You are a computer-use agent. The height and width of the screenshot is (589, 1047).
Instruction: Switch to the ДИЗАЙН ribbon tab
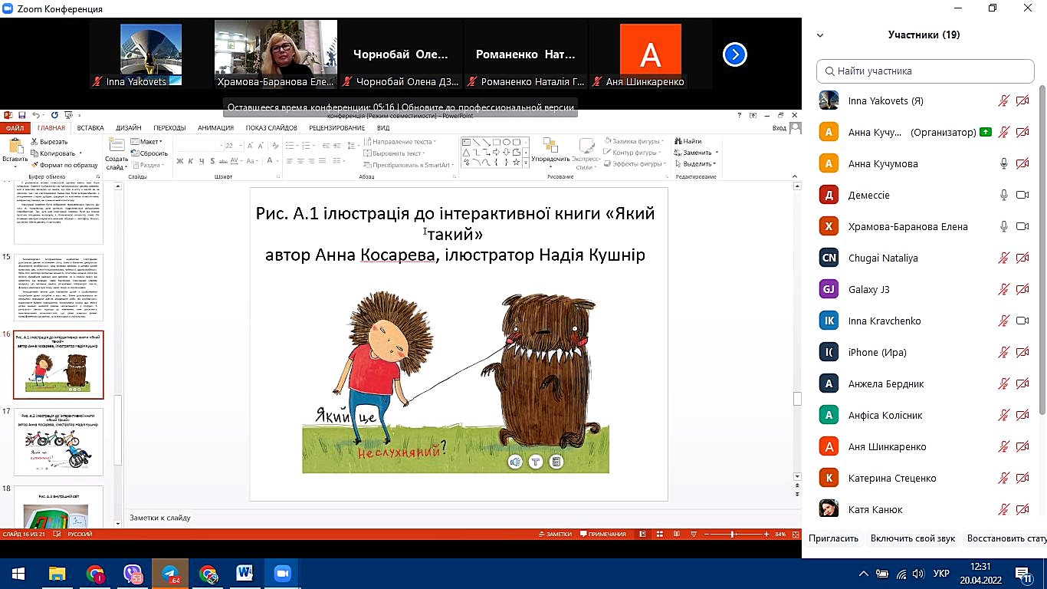(129, 128)
